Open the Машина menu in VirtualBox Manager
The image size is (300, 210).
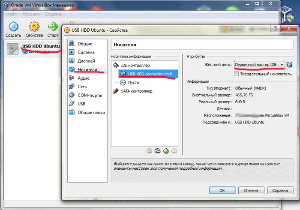pyautogui.click(x=31, y=14)
